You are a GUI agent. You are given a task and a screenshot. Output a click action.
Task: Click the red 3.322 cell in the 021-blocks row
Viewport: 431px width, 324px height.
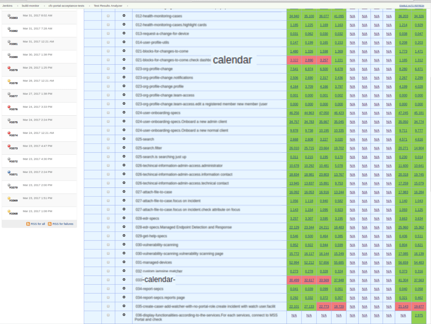pos(294,60)
